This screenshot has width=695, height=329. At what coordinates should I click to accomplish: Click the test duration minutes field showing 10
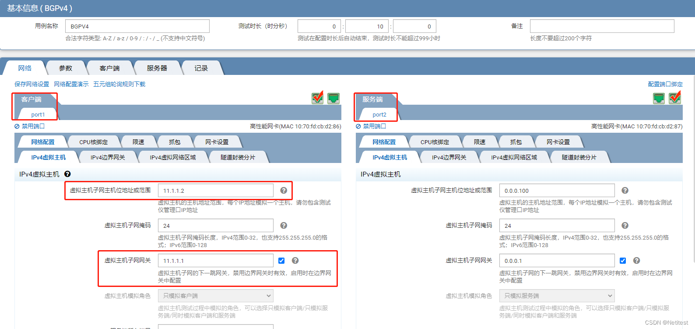[367, 26]
